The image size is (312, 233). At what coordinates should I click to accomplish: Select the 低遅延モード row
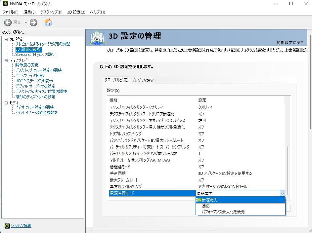197,167
